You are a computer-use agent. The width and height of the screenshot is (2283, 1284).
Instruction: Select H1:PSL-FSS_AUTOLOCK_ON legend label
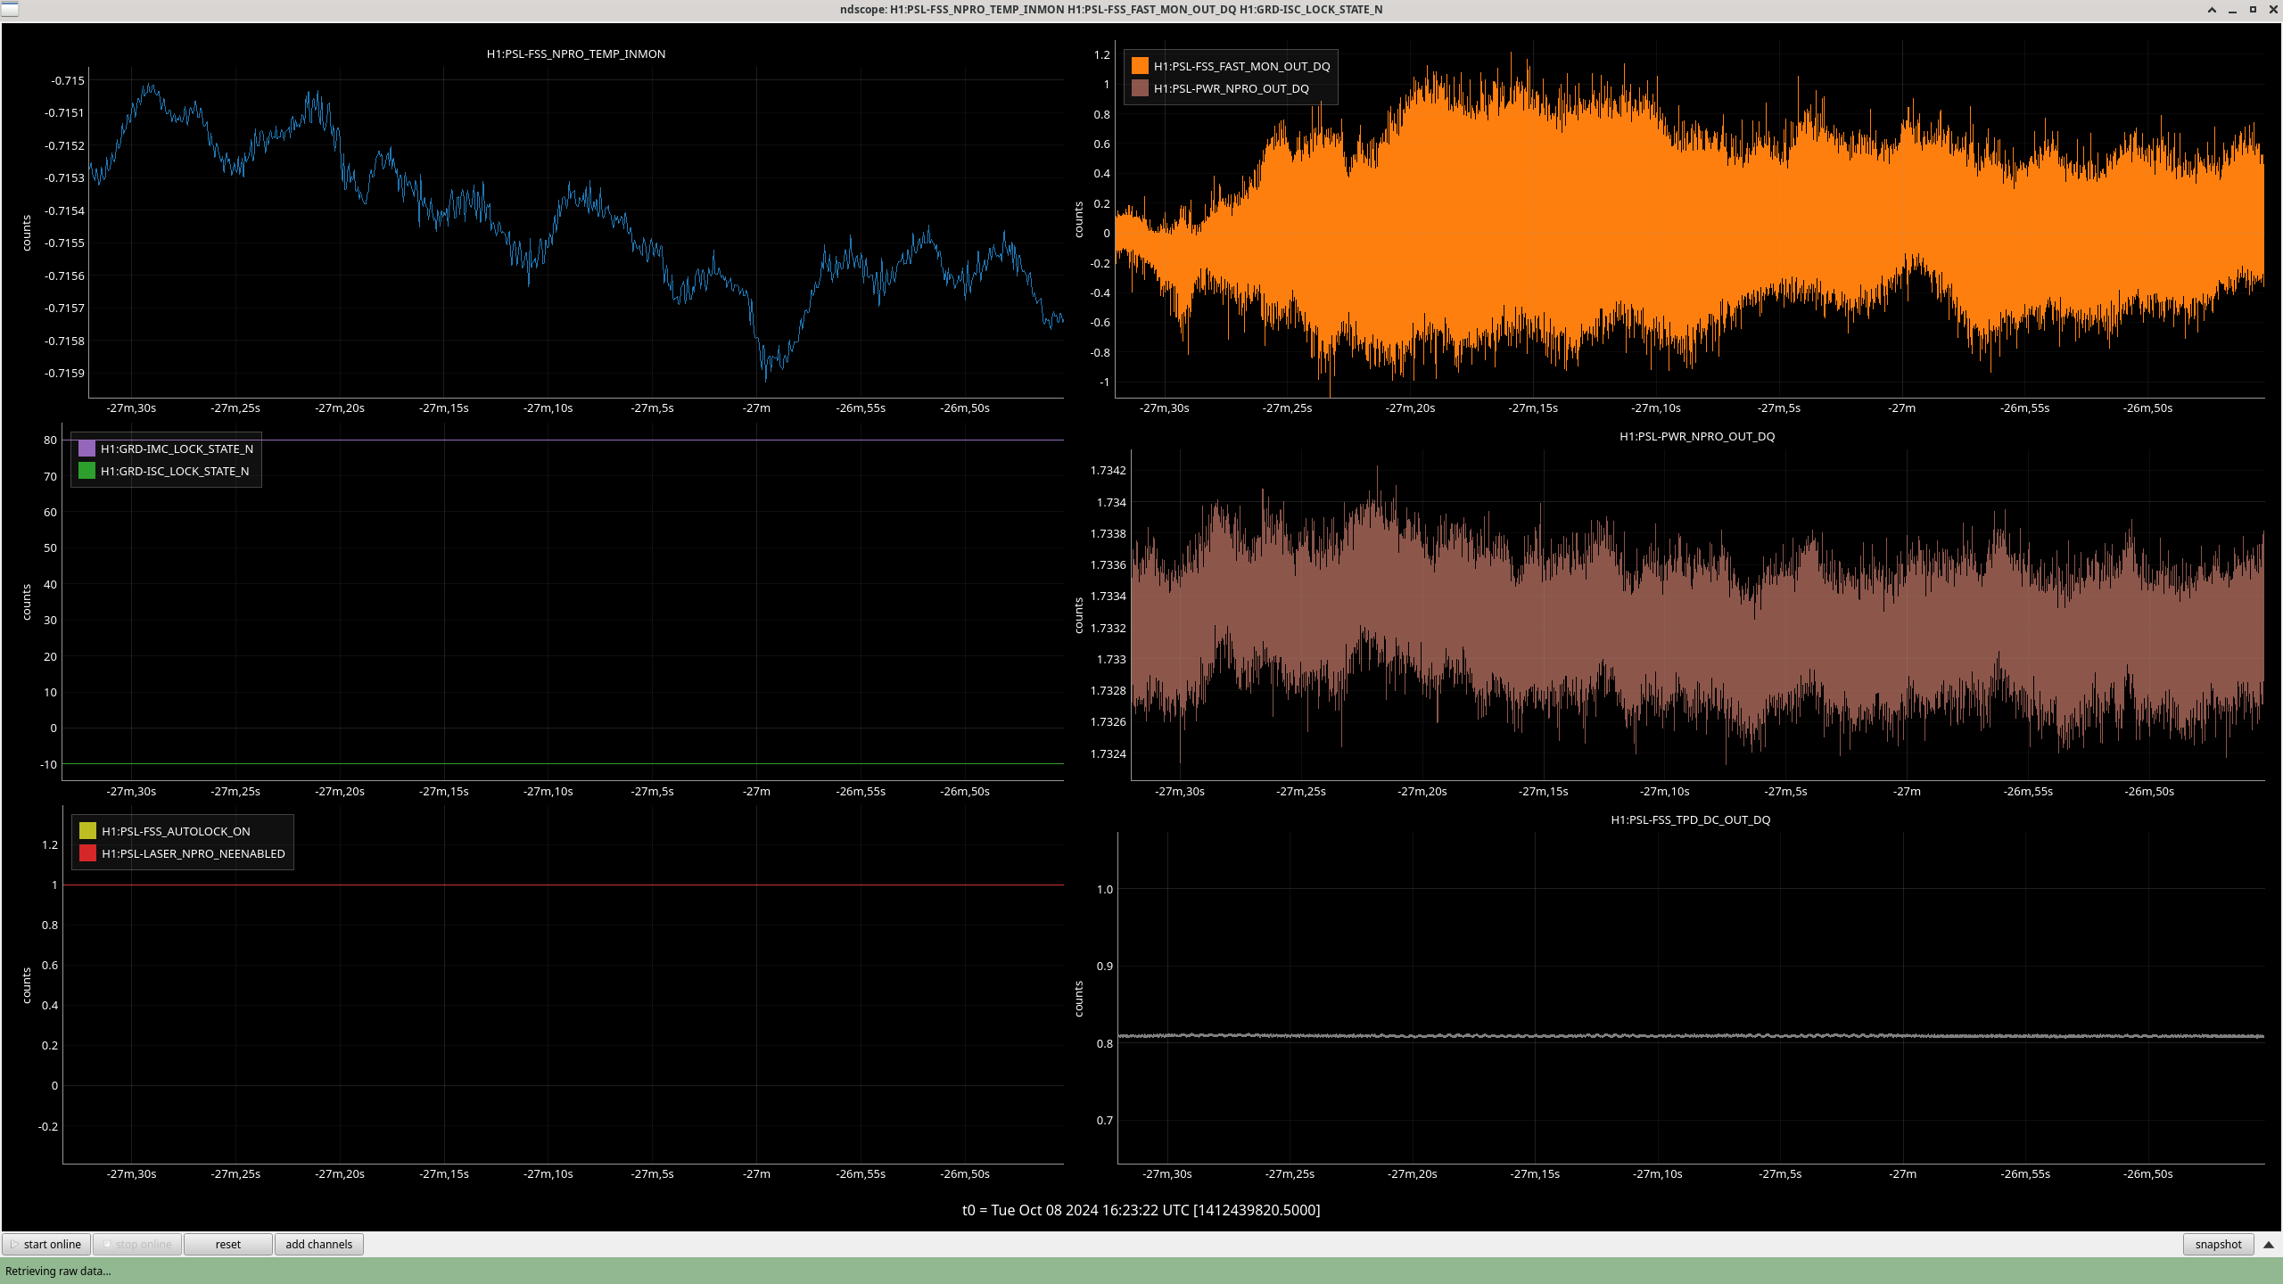(176, 831)
